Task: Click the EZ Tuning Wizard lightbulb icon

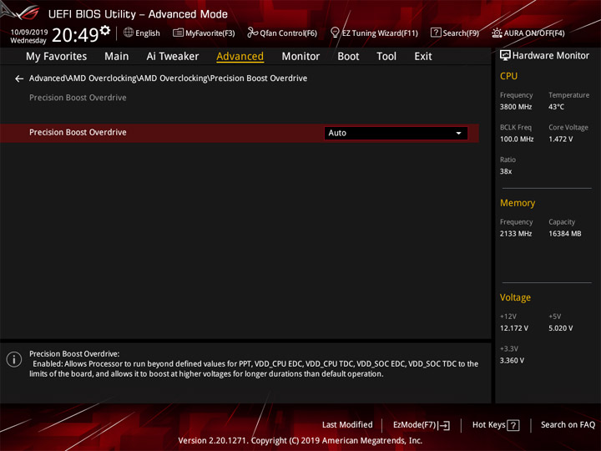Action: [x=335, y=33]
